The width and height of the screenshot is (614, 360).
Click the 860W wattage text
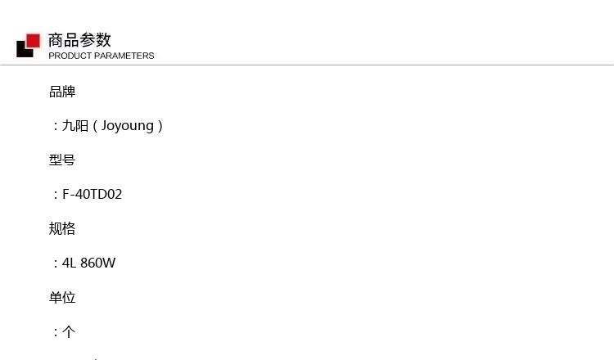(98, 263)
